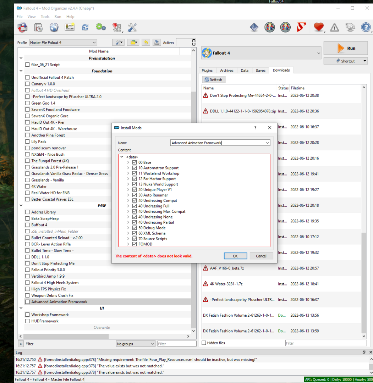Enable f4se_06_21 Script checkbox
373x383 pixels.
27,65
